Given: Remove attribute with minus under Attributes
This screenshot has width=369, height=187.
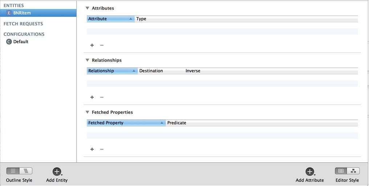Looking at the screenshot, I should coord(102,45).
